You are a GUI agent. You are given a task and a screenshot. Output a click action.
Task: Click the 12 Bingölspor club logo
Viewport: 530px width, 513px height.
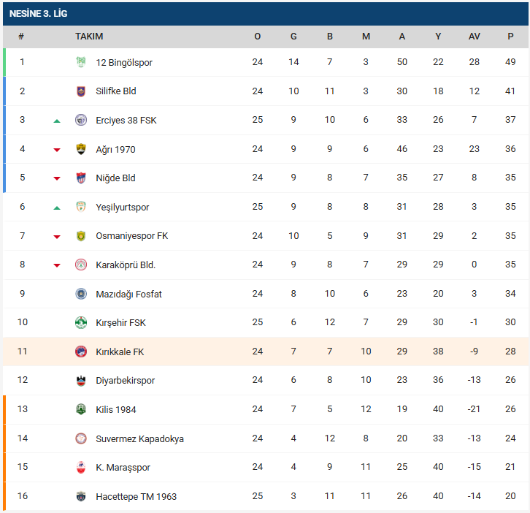click(x=81, y=62)
